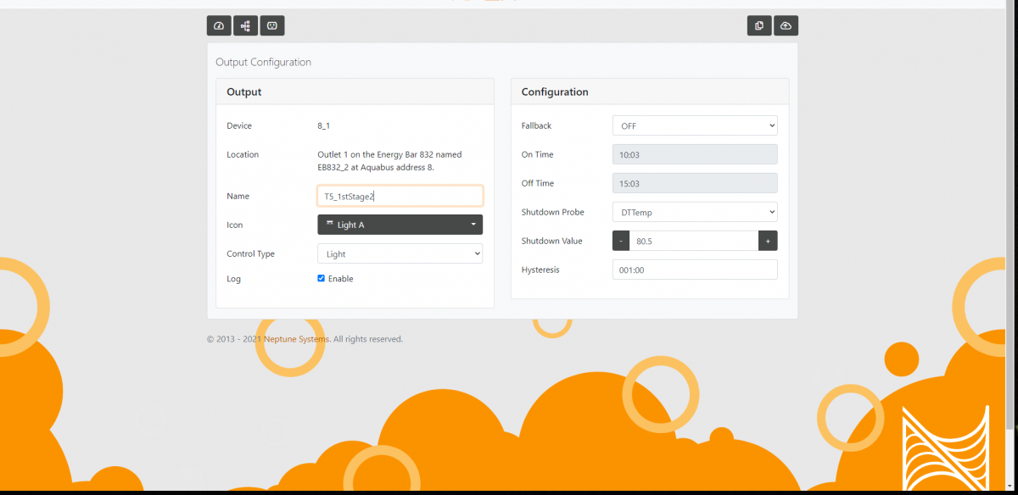Open the outlet/outputs icon button

(272, 25)
